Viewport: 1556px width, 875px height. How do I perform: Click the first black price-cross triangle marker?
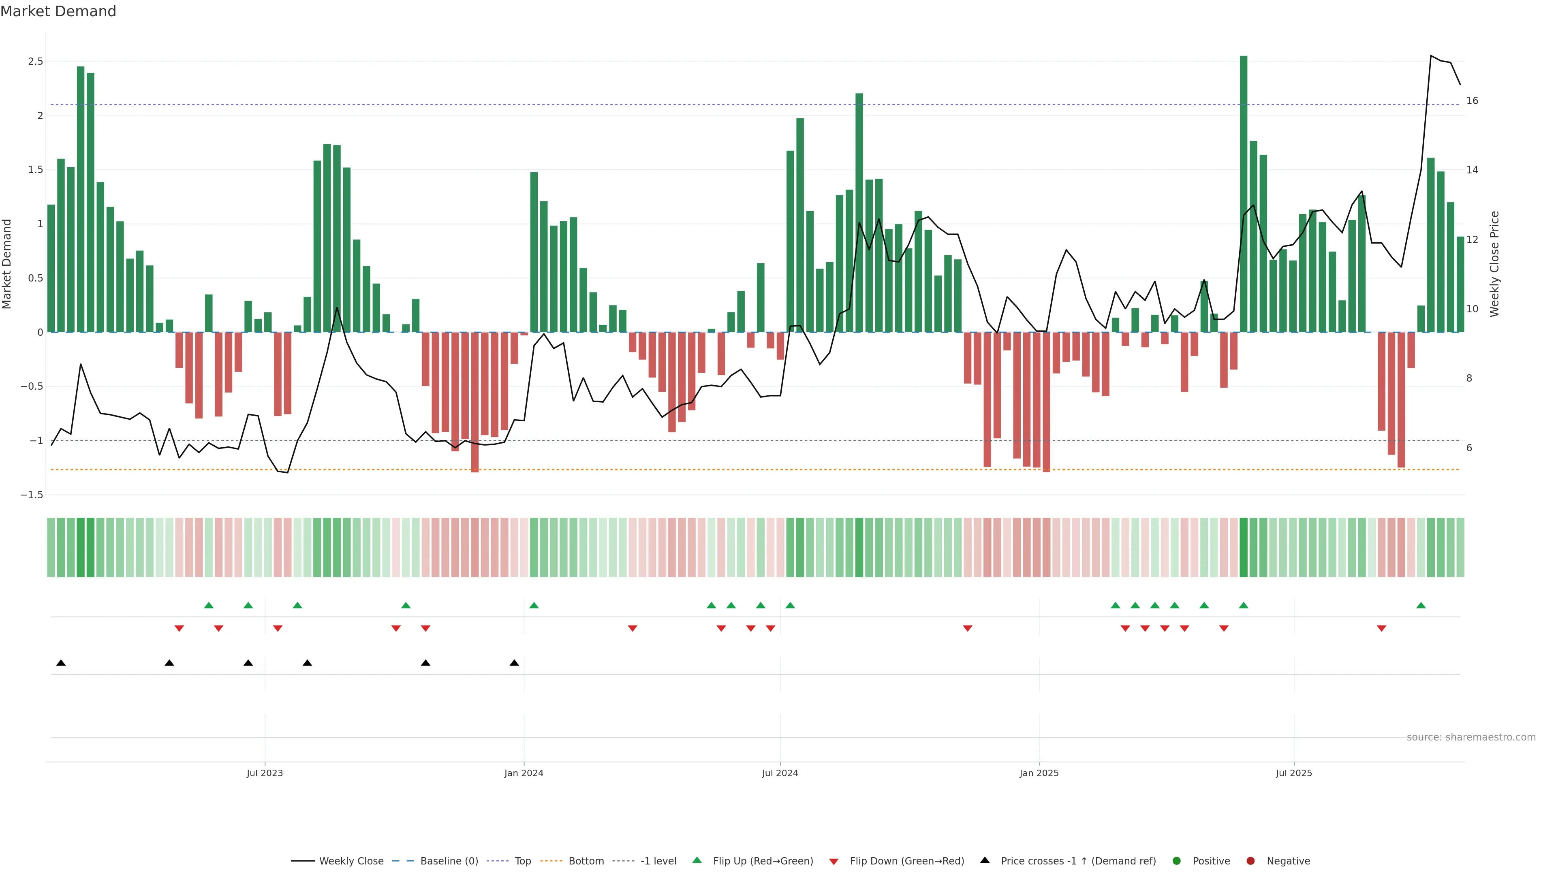61,663
